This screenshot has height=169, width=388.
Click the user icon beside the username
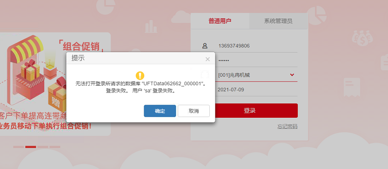pos(205,46)
